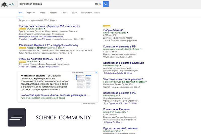The width and height of the screenshot is (201, 134).
Task: Click Реклама label above Google AdWords
Action: [107, 26]
